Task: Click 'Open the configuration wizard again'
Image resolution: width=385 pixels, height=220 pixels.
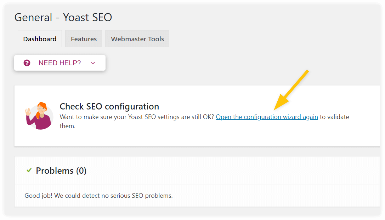Action: (x=267, y=117)
